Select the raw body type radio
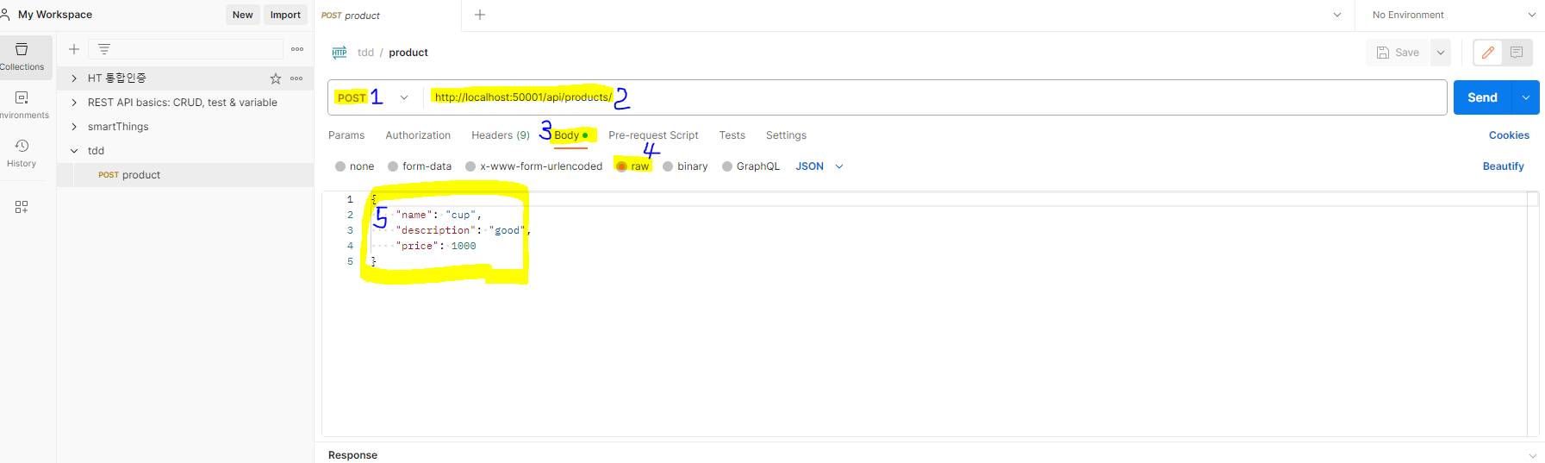This screenshot has height=463, width=1545. coord(621,166)
